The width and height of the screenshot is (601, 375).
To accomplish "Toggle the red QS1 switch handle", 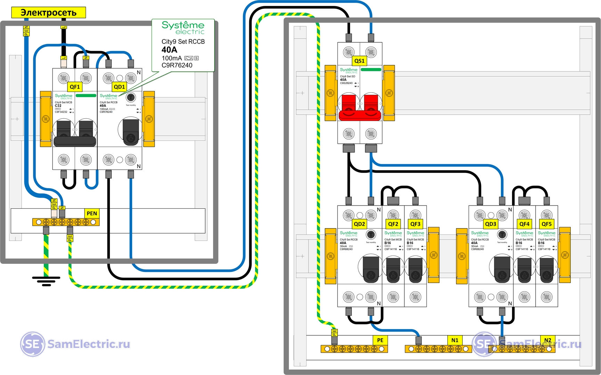I will pos(360,108).
